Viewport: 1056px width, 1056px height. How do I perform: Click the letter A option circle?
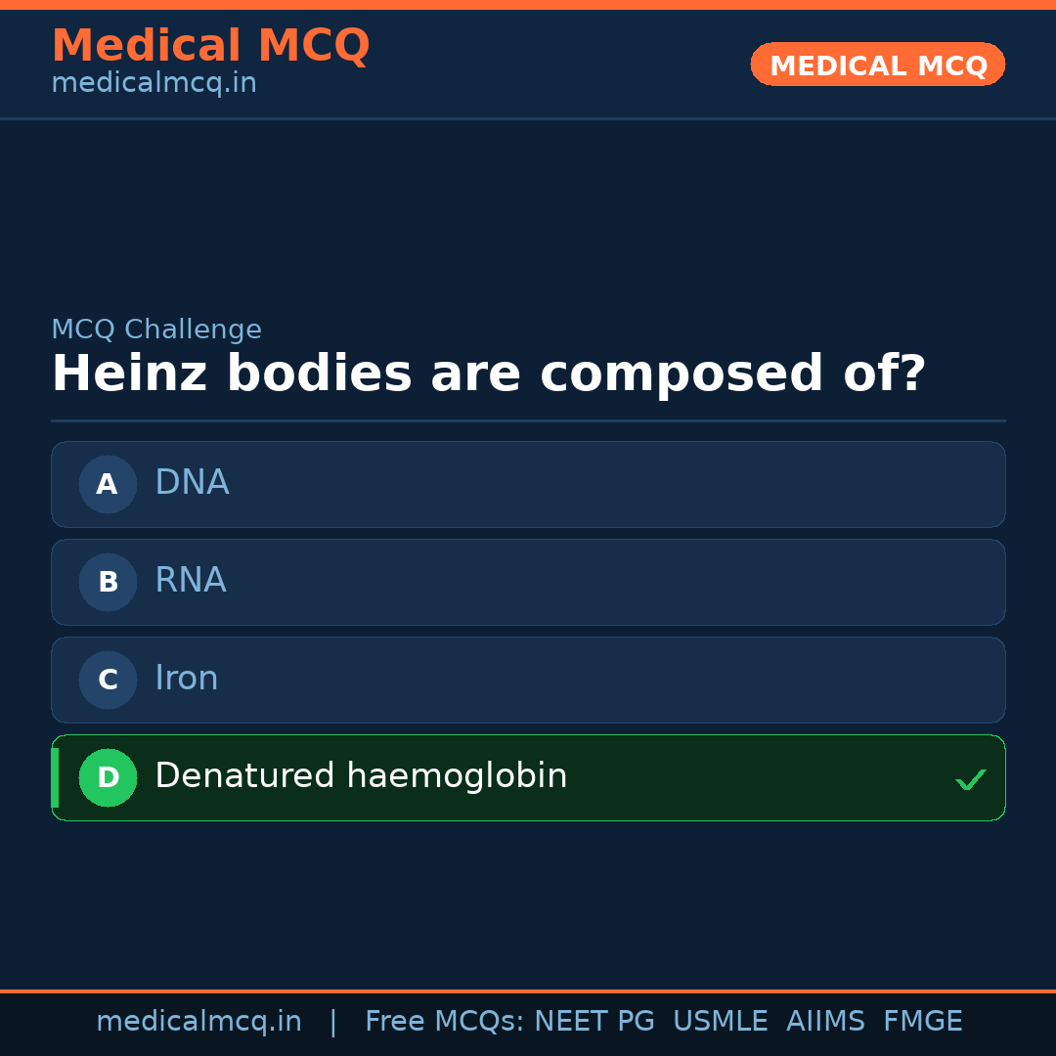coord(108,484)
